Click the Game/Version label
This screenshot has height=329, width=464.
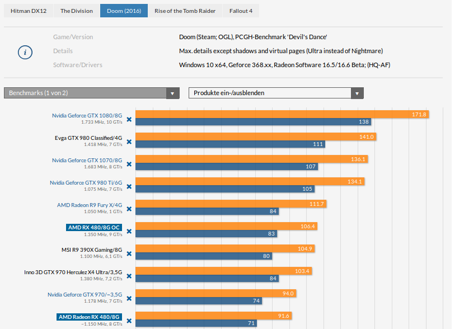pos(73,37)
